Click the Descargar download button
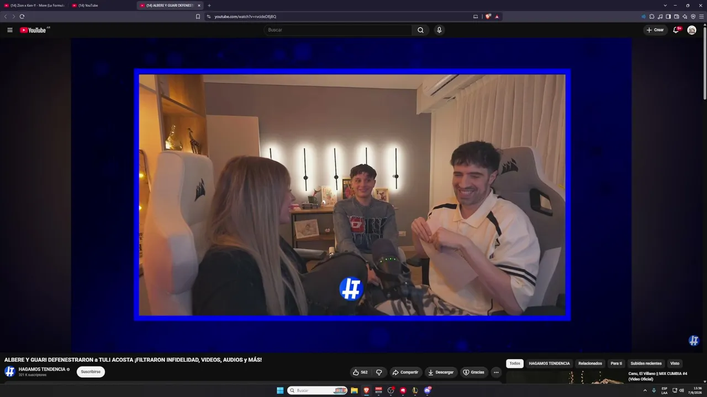The width and height of the screenshot is (707, 397). click(441, 372)
